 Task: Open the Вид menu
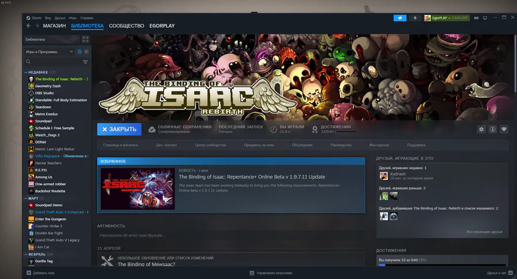(48, 18)
